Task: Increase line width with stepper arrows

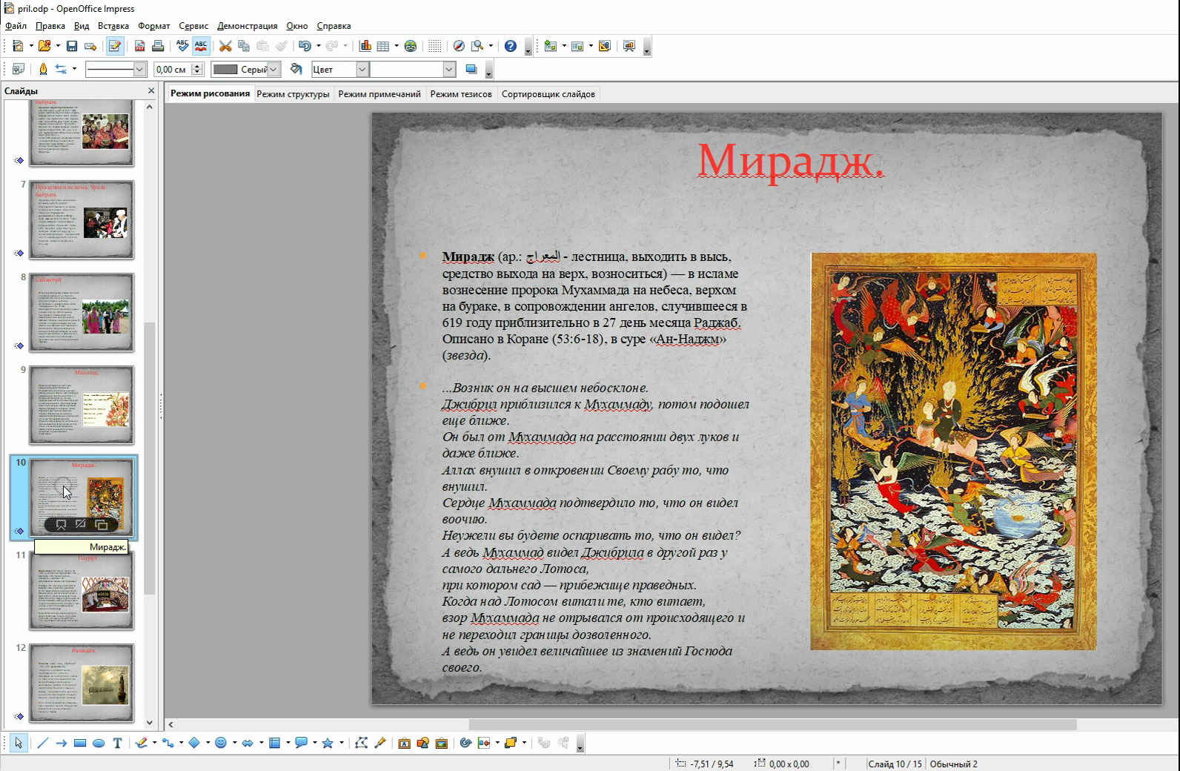Action: [197, 65]
